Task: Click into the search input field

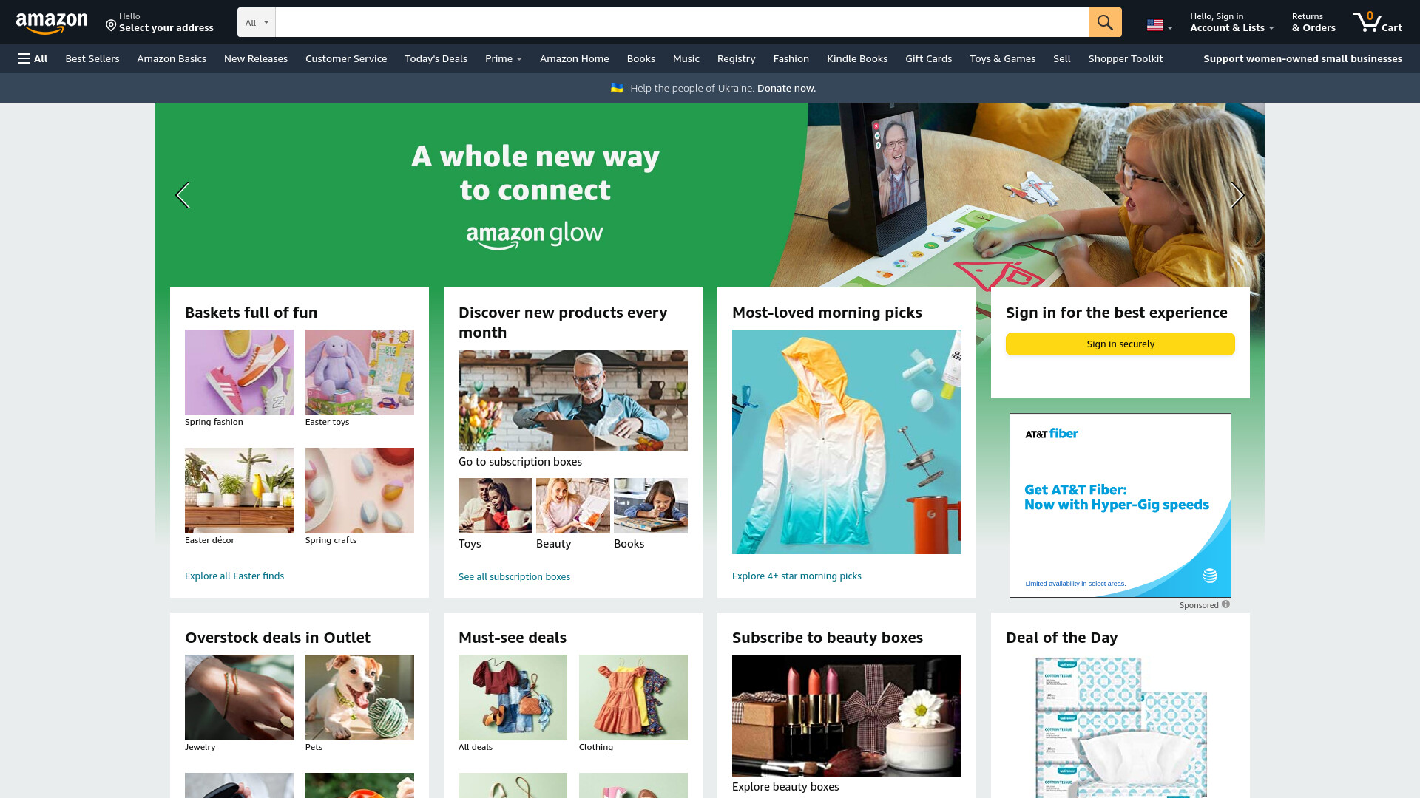Action: [x=682, y=22]
